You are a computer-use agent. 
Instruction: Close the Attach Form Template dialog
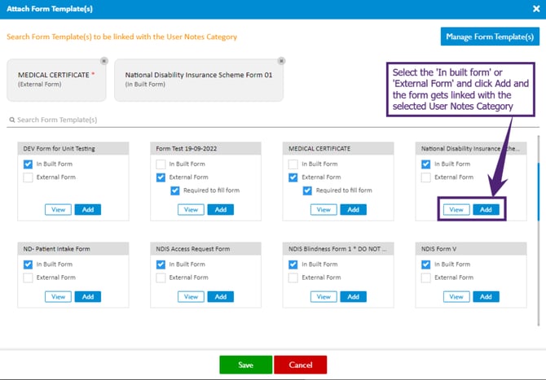point(536,9)
